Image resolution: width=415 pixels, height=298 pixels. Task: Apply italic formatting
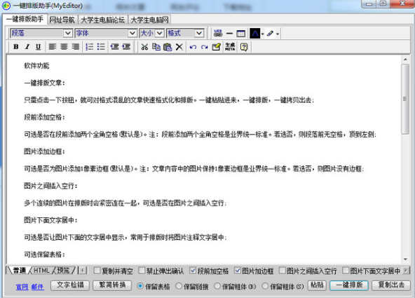click(x=27, y=47)
